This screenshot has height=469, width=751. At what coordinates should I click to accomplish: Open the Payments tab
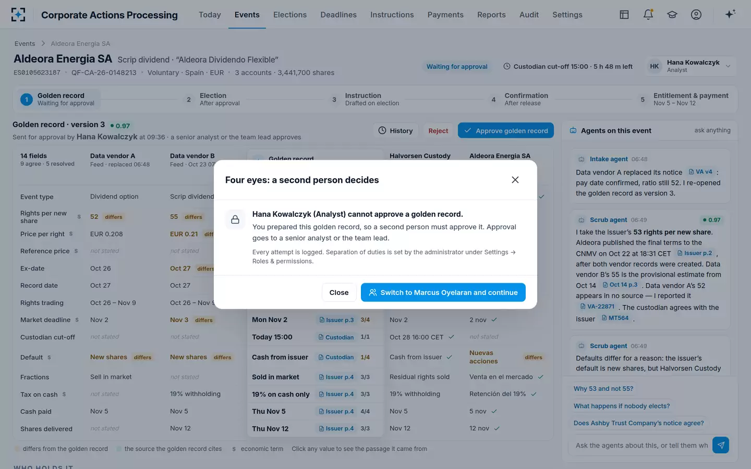point(445,15)
